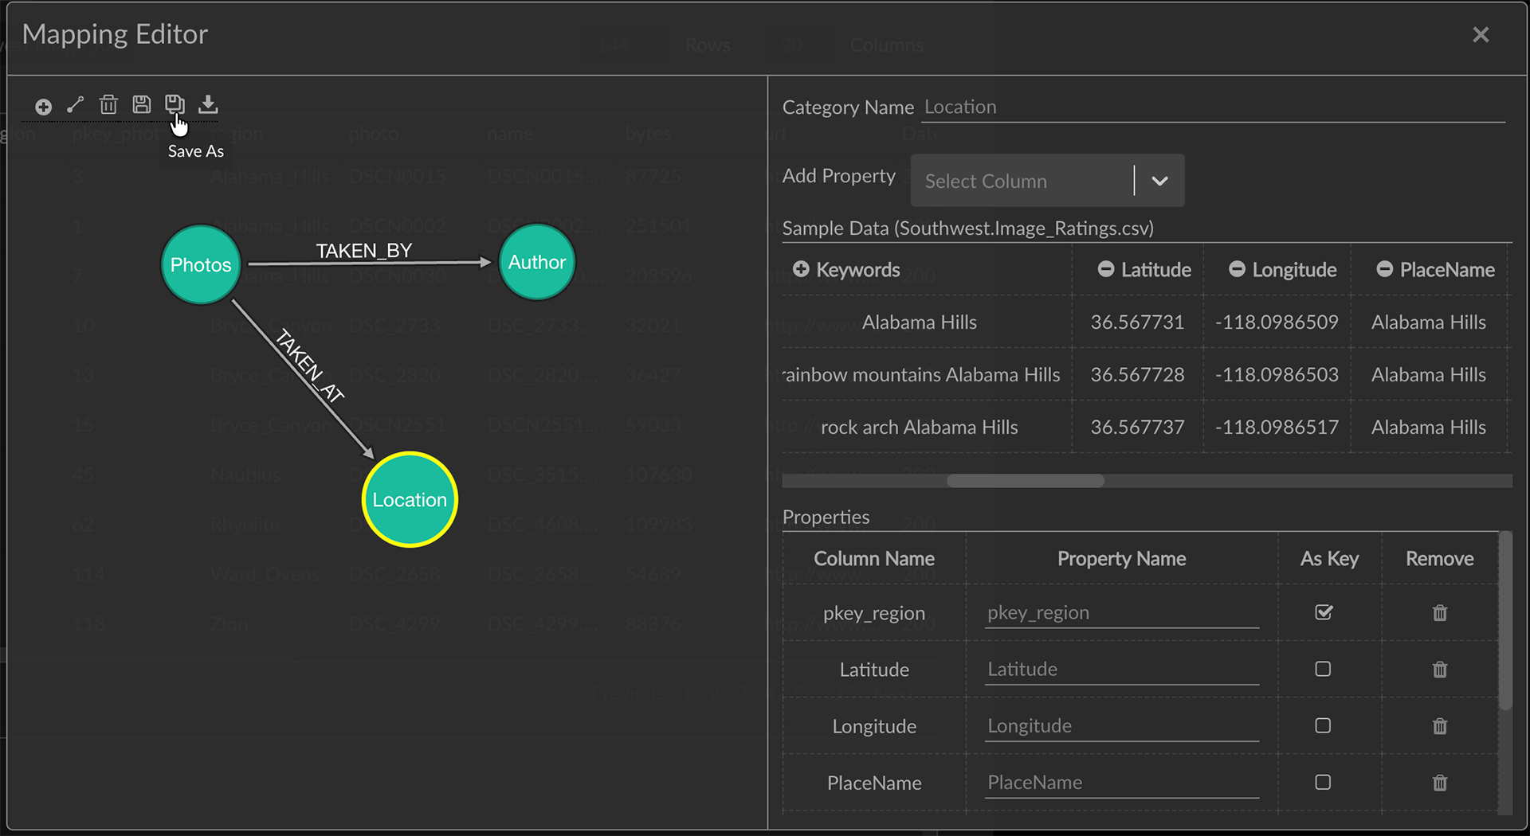Screen dimensions: 1530x836
Task: Select the Photos node in graph
Action: coord(201,265)
